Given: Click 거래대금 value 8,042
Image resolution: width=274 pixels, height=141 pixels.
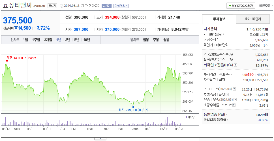Looking at the screenshot, I should pos(177,29).
